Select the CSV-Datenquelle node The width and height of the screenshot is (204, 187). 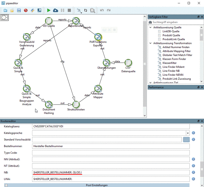[128, 63]
